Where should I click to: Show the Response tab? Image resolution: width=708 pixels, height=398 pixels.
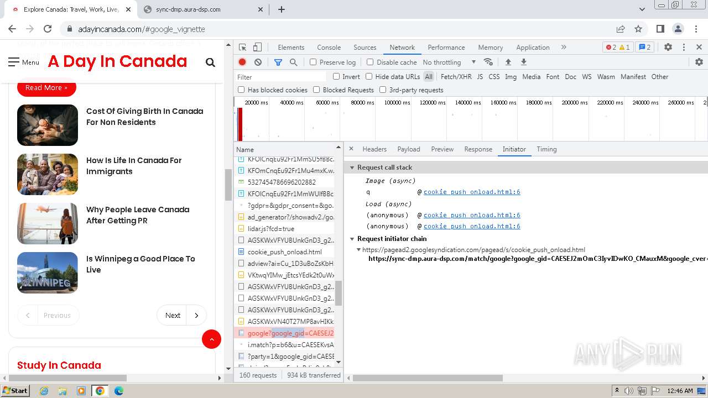point(478,149)
